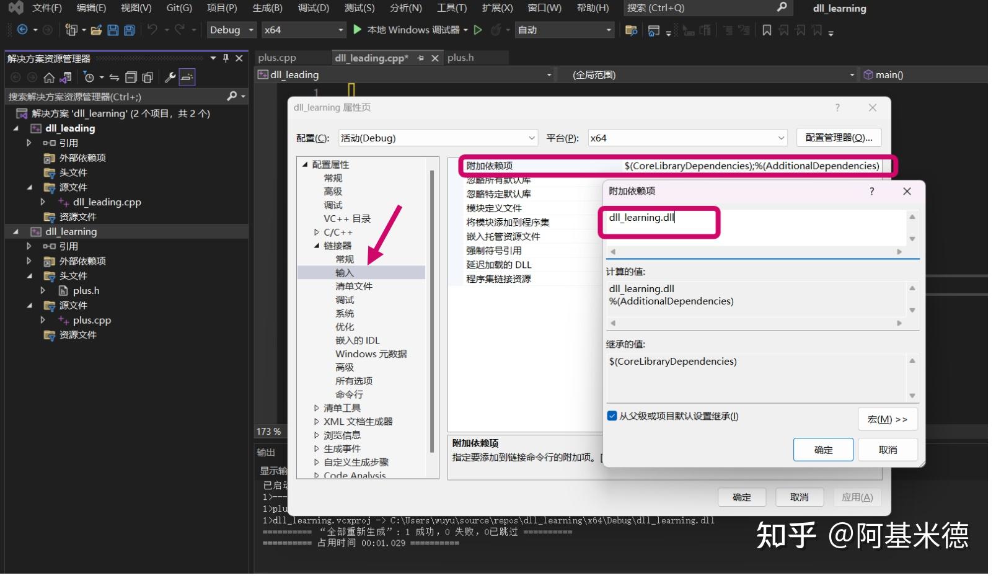Open the 自动 dropdown in toolbar

(x=565, y=30)
